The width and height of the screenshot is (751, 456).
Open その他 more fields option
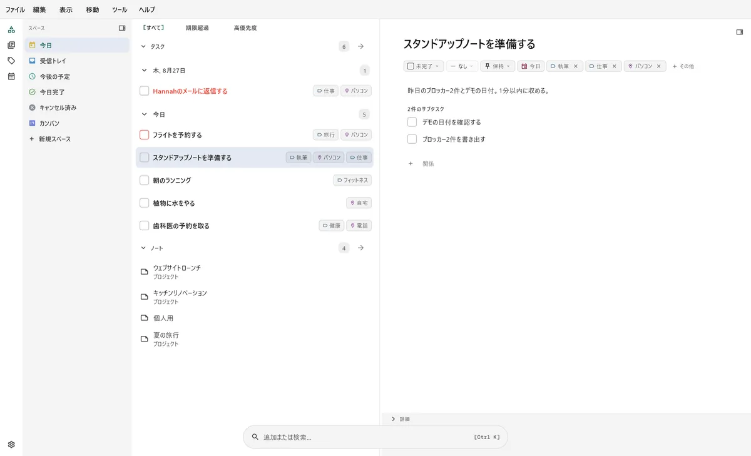[683, 66]
